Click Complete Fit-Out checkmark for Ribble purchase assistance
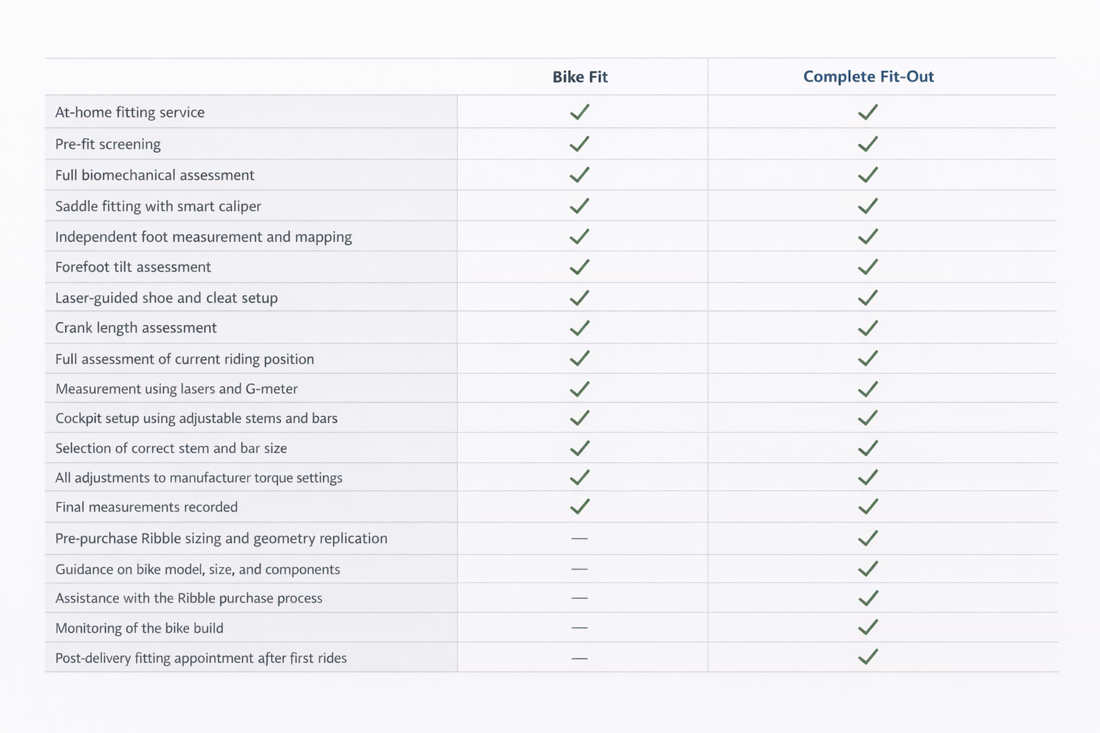This screenshot has height=733, width=1100. point(868,598)
